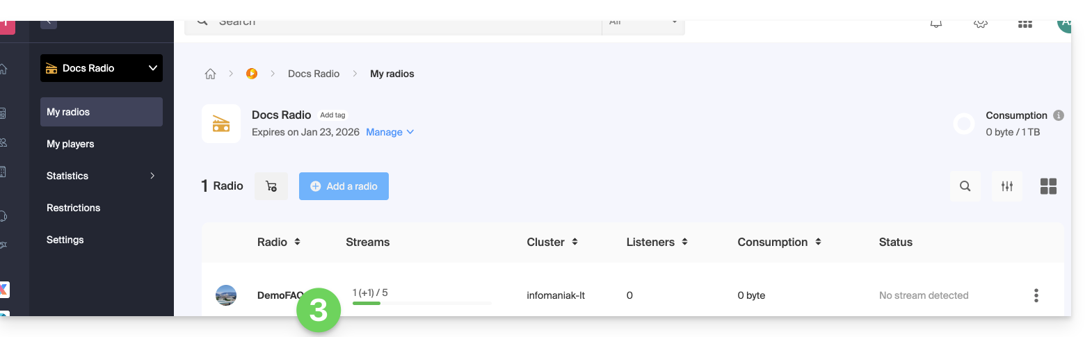Switch to grid view layout
The image size is (1092, 337).
click(x=1048, y=186)
